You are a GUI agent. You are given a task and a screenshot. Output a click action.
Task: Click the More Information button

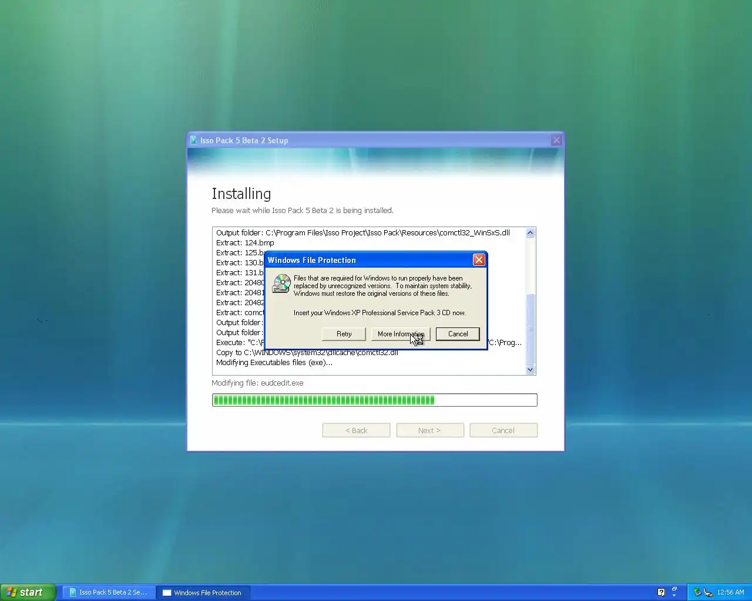point(401,334)
